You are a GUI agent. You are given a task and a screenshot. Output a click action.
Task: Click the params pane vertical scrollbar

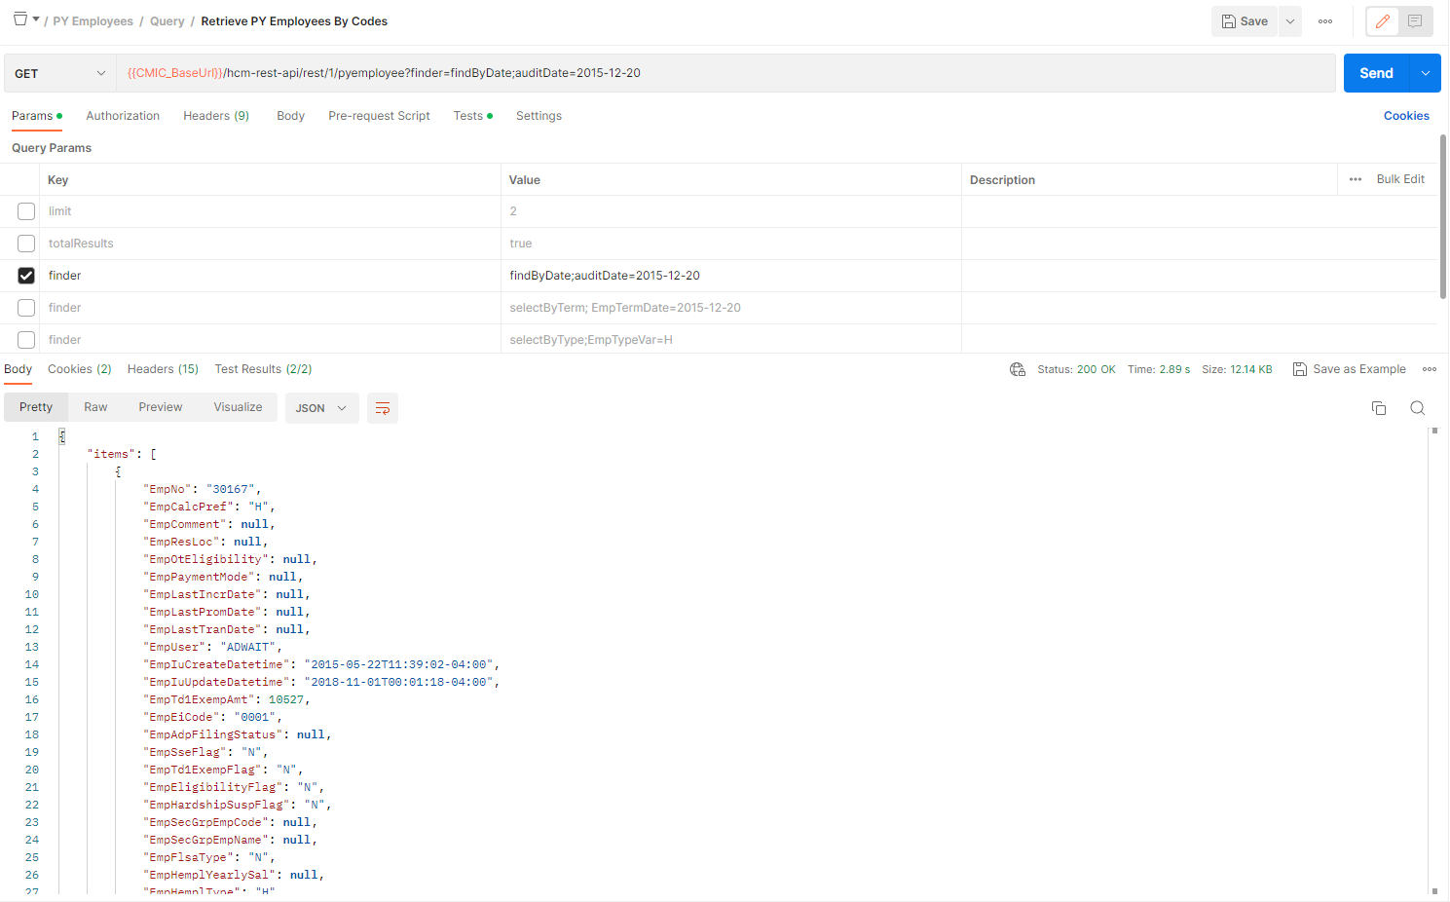tap(1443, 216)
